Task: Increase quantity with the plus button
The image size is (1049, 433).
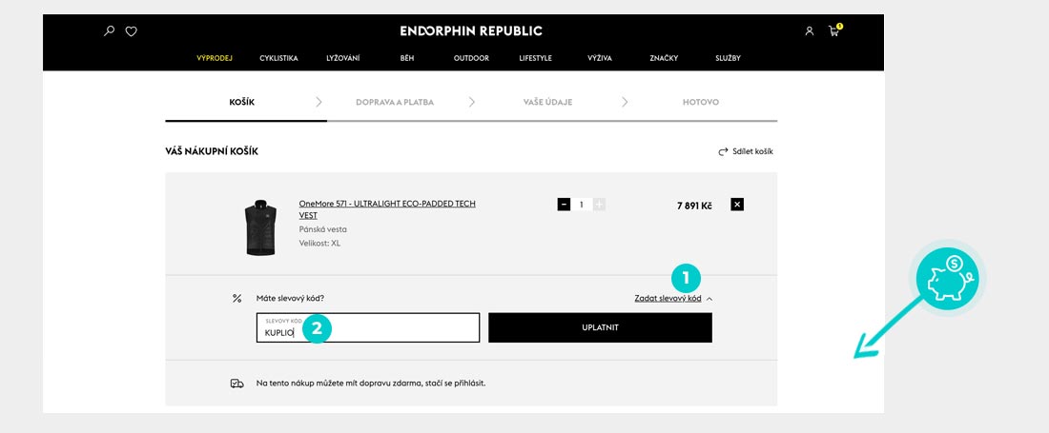Action: pos(599,205)
